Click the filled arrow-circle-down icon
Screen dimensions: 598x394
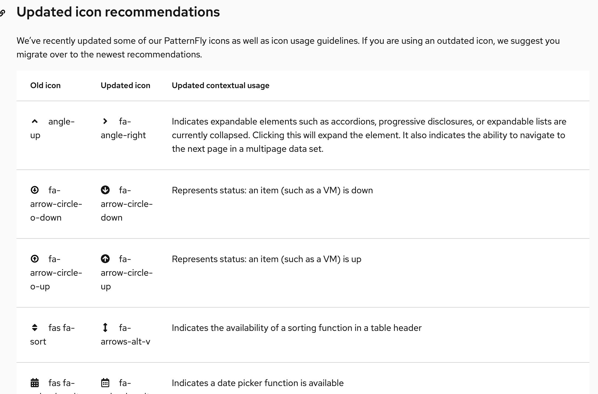tap(105, 190)
